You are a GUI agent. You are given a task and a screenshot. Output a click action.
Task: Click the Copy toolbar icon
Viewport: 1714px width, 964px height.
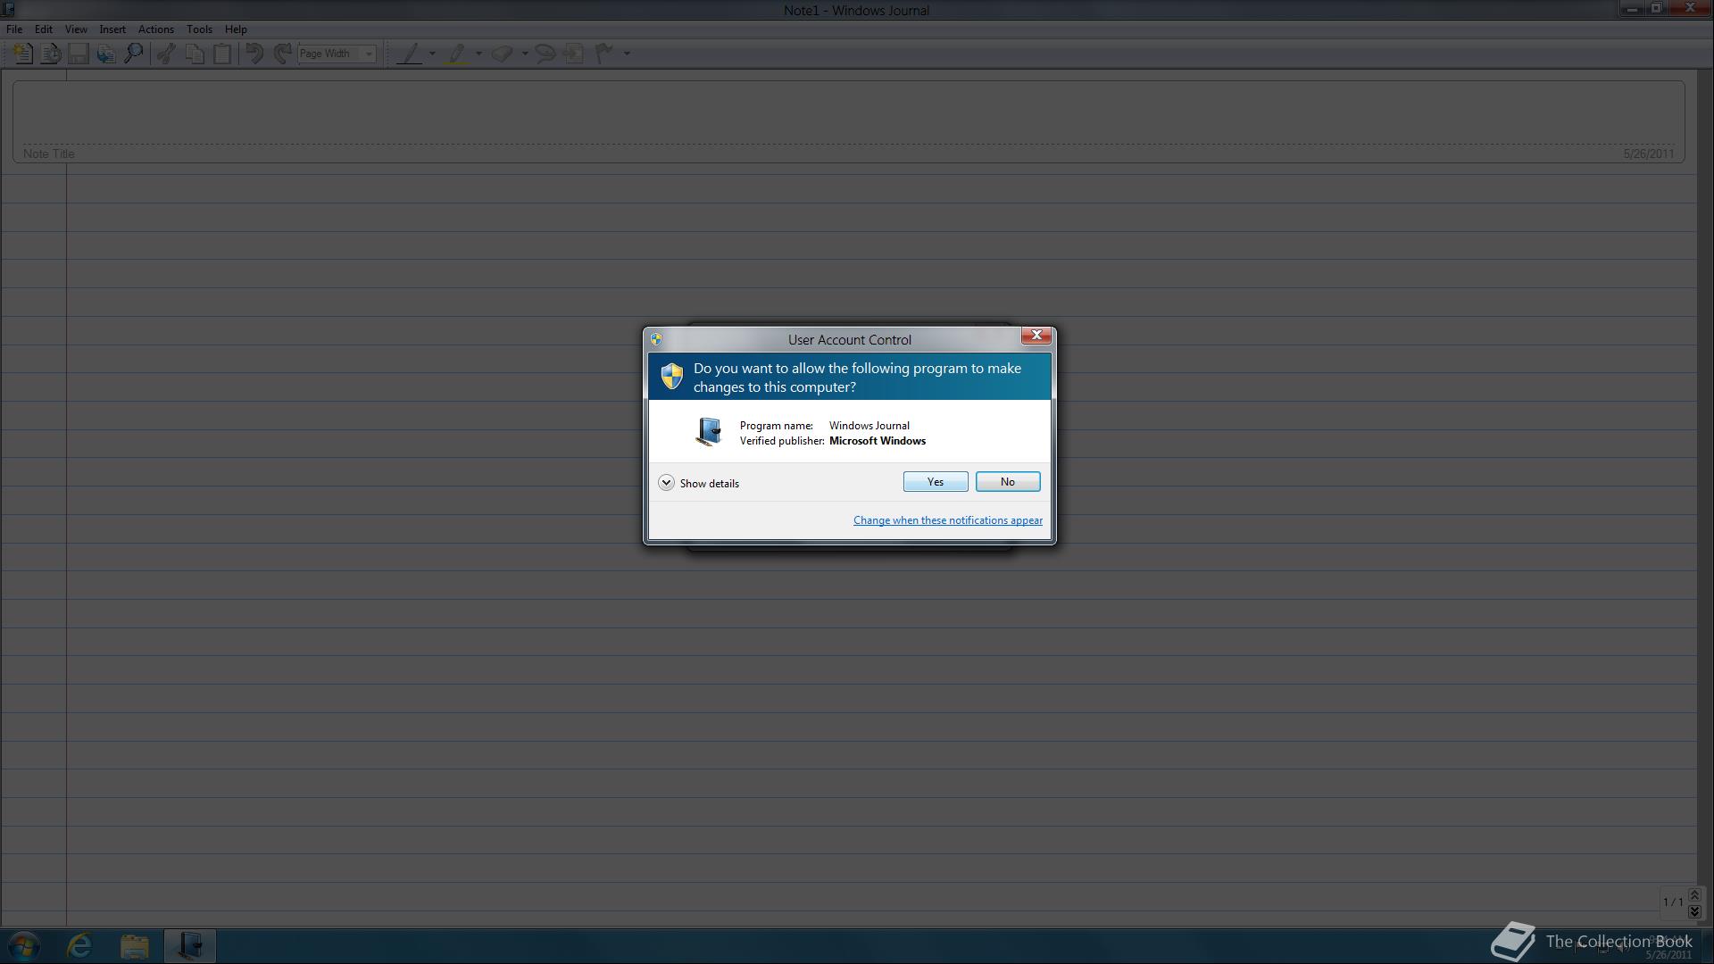[x=194, y=54]
